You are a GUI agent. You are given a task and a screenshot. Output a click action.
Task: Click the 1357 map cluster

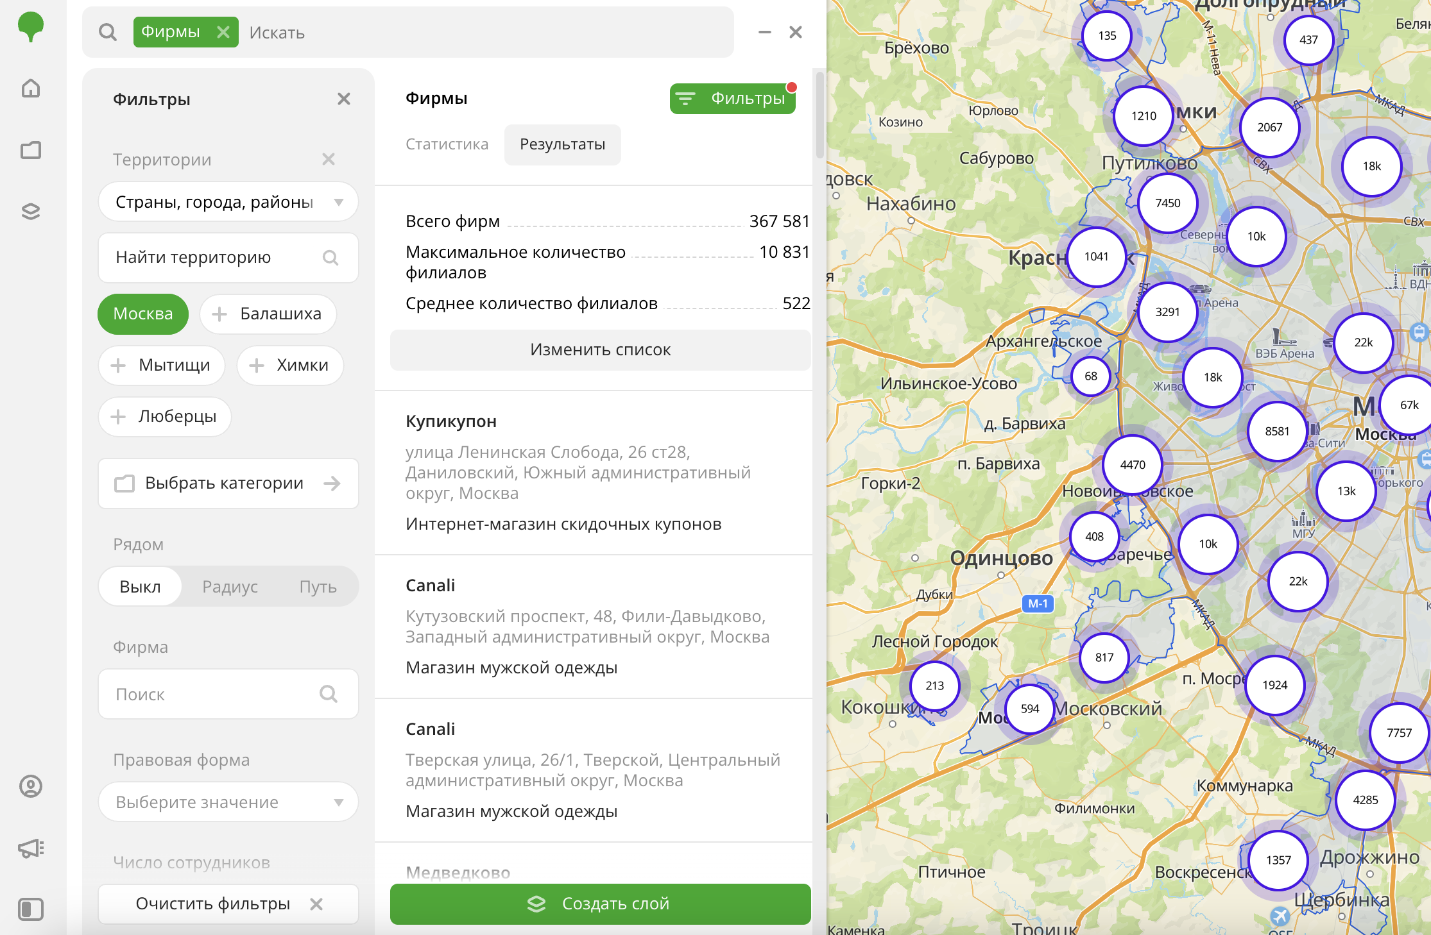1278,861
